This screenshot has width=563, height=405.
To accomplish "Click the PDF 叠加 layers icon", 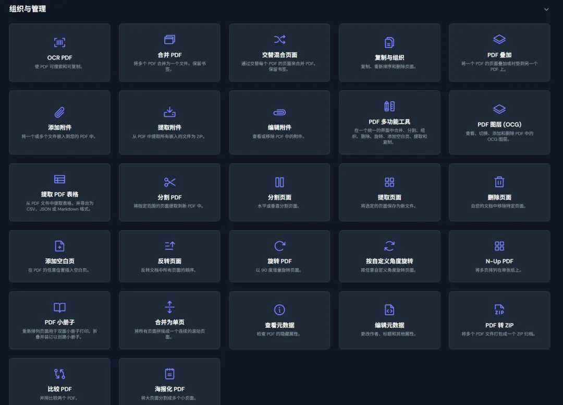I will click(x=499, y=39).
